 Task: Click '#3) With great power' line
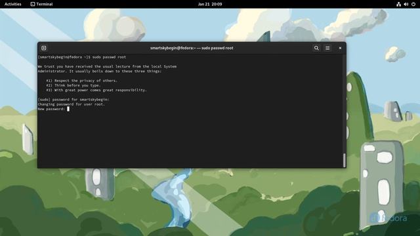[x=96, y=90]
